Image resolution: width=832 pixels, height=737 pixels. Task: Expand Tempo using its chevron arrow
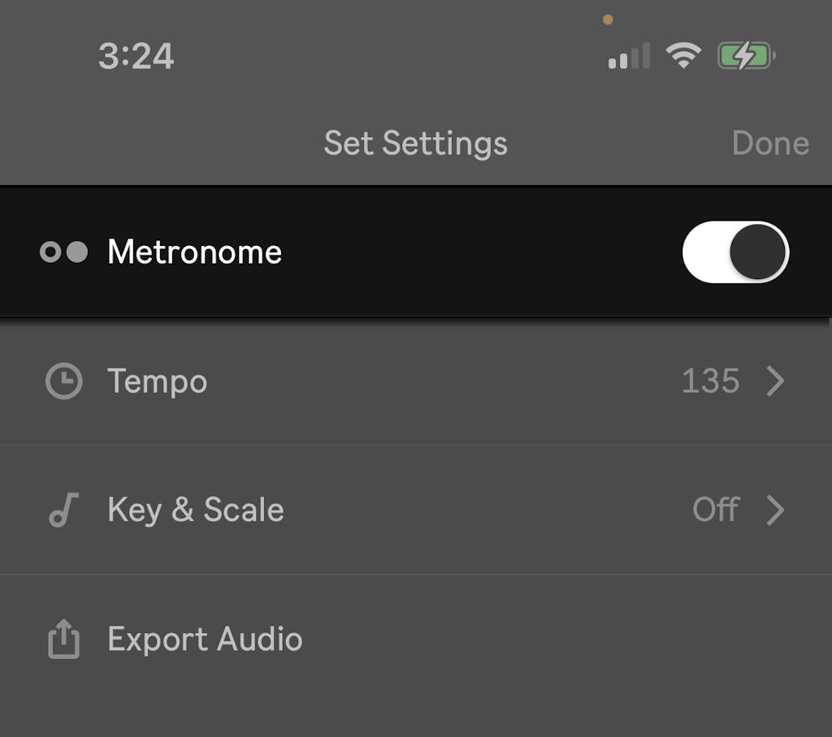(776, 381)
